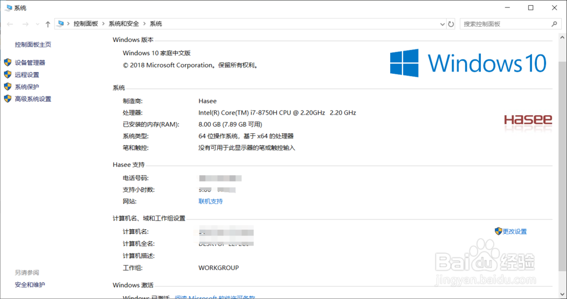
Task: Expand chevron after 系统和安全 breadcrumb
Action: pyautogui.click(x=144, y=23)
